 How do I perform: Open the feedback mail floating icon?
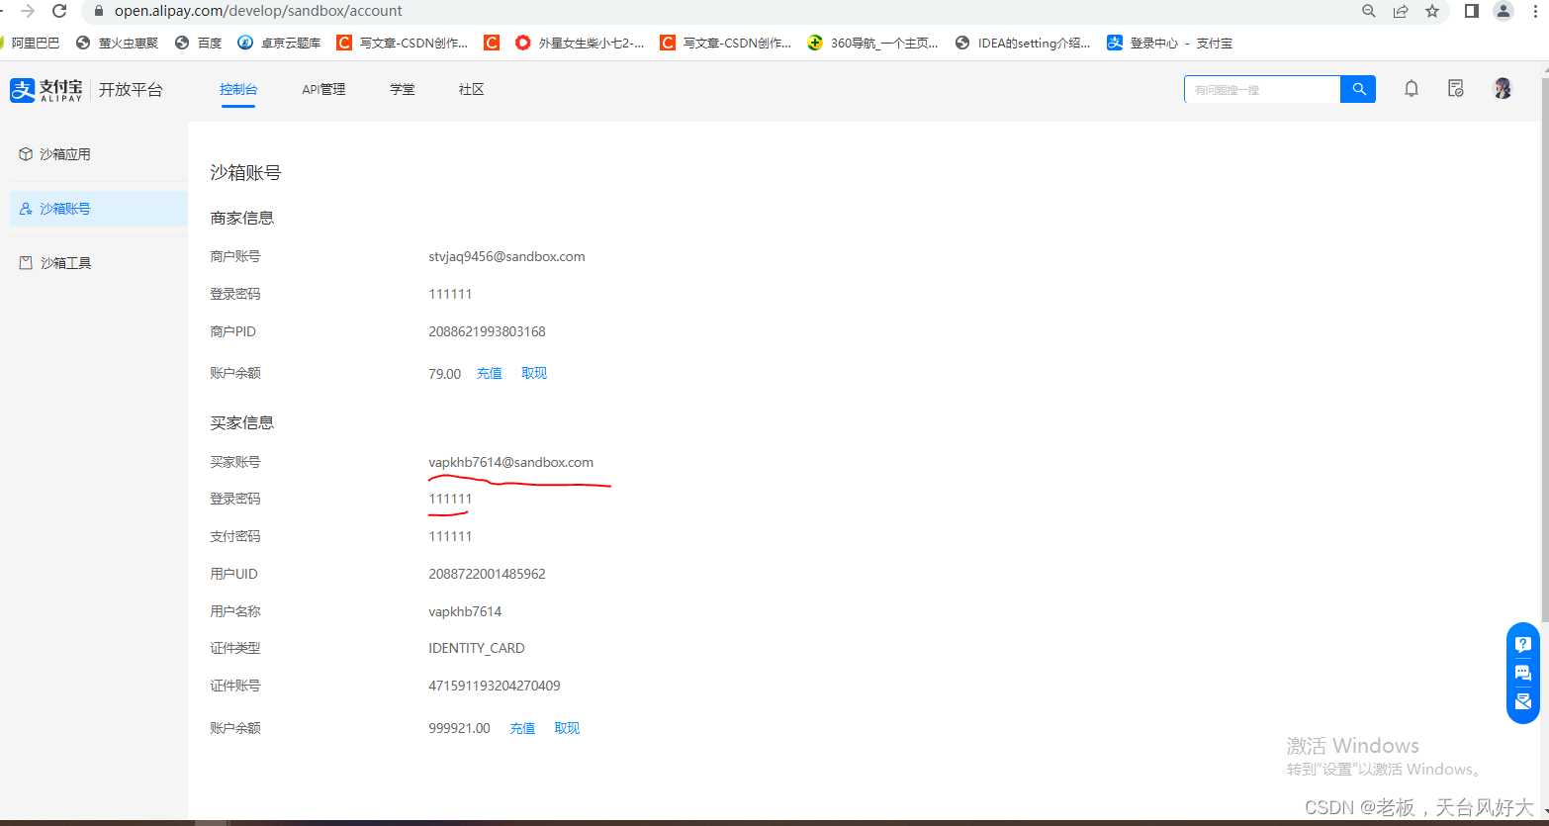(1523, 701)
